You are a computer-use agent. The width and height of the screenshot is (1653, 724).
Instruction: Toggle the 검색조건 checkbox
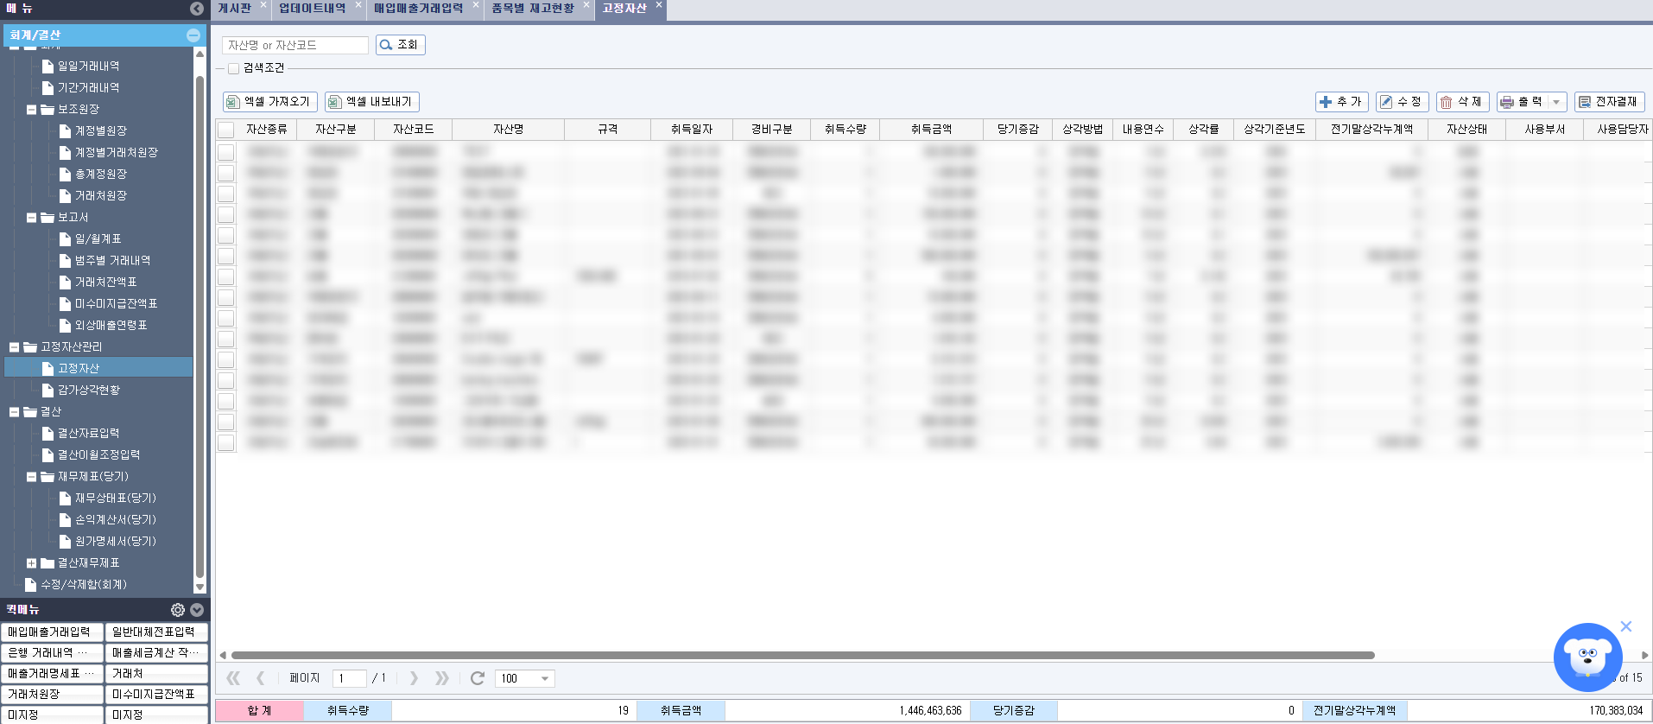tap(233, 68)
